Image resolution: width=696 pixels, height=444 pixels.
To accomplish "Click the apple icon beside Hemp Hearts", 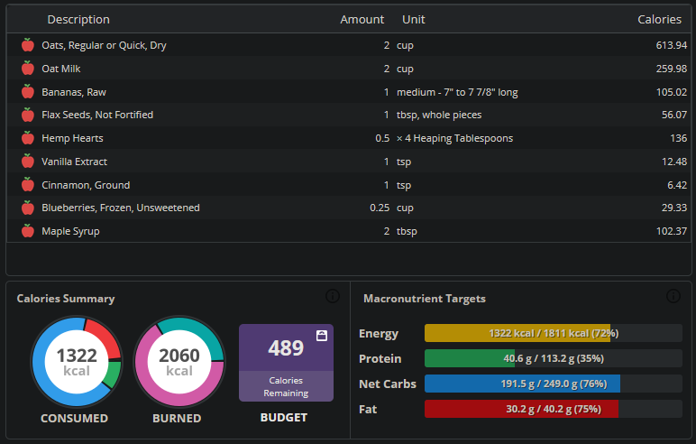I will click(28, 138).
